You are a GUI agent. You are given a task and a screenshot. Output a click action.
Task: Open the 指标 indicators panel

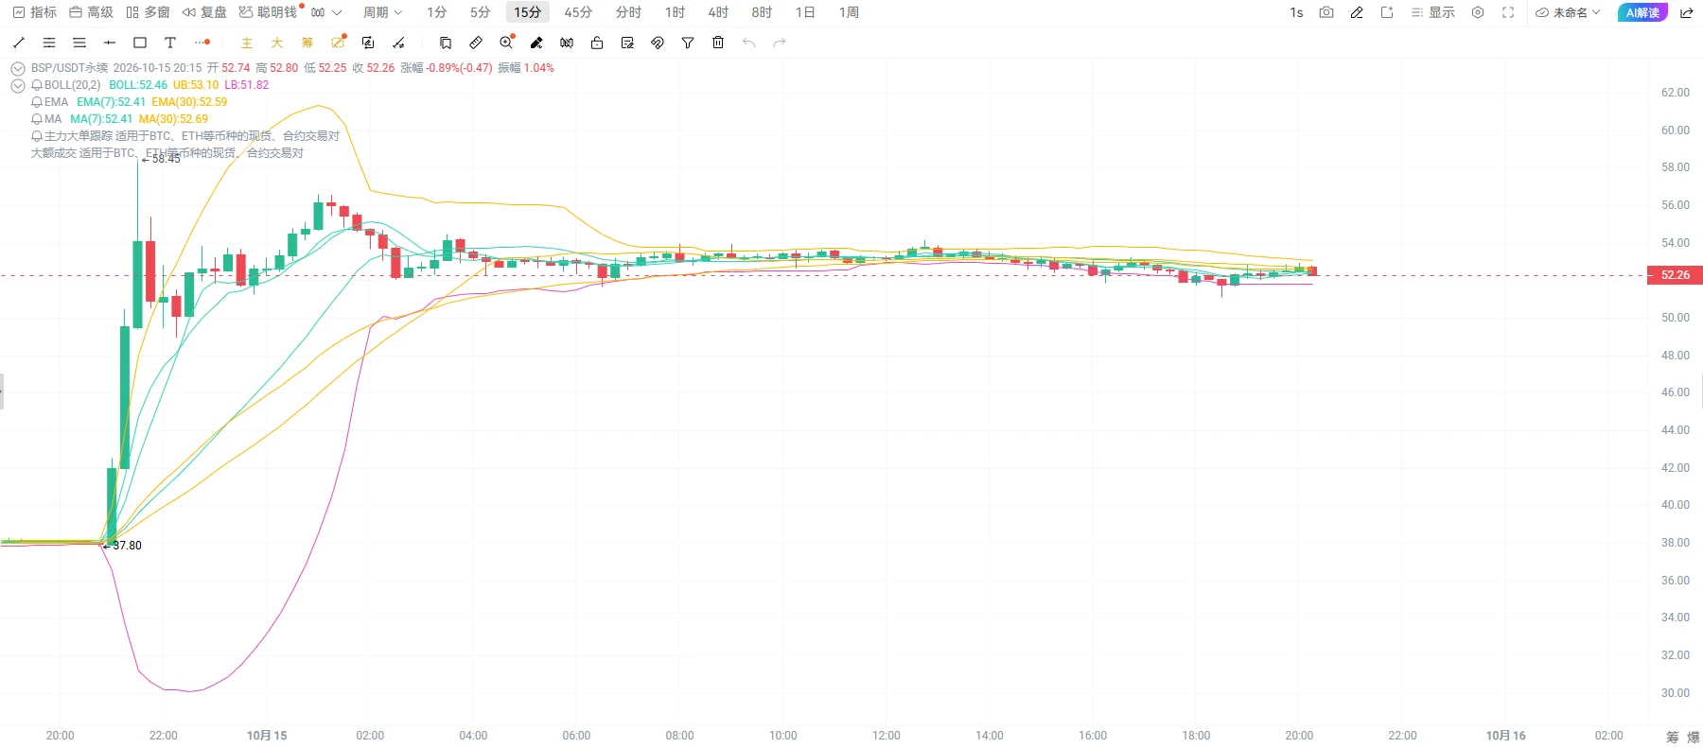click(x=35, y=12)
